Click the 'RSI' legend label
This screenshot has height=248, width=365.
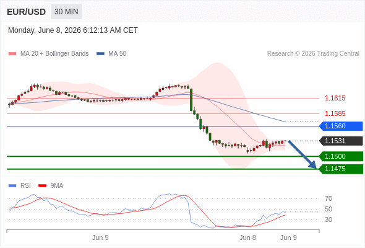(25, 186)
